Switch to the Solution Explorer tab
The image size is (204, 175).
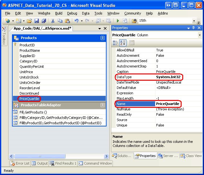tap(122, 156)
